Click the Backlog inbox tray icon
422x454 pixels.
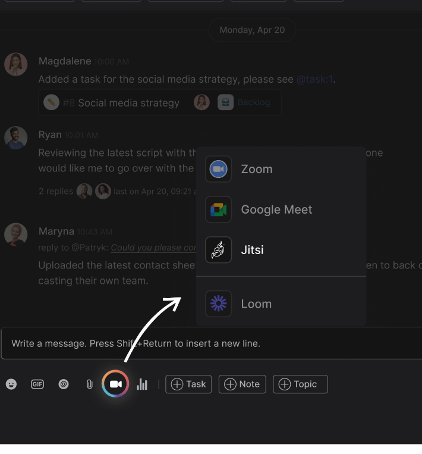tap(226, 102)
